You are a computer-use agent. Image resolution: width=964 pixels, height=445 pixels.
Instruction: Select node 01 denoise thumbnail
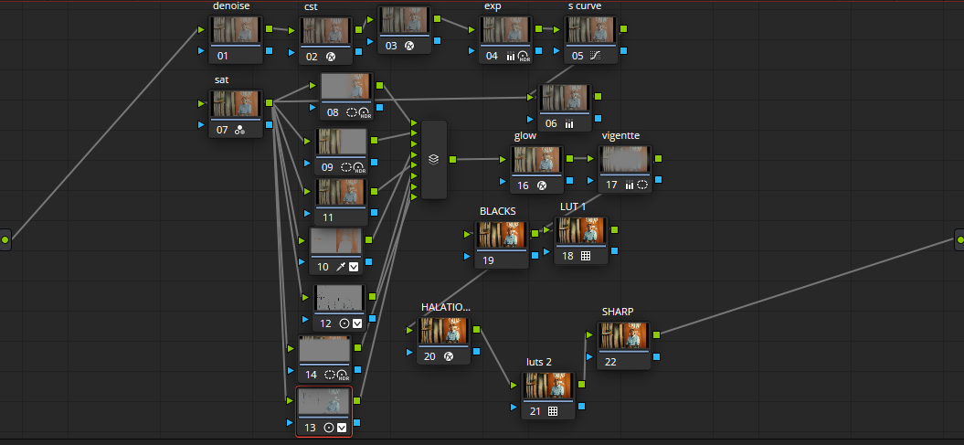[236, 30]
